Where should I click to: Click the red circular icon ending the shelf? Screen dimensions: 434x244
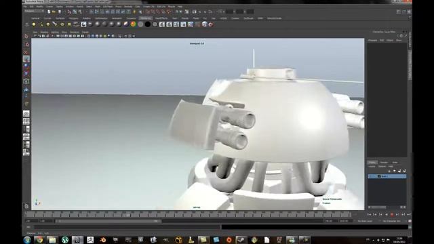coord(211,24)
